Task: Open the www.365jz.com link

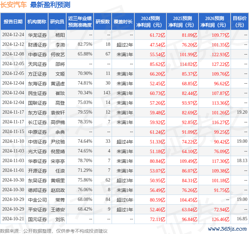Action: point(227,229)
